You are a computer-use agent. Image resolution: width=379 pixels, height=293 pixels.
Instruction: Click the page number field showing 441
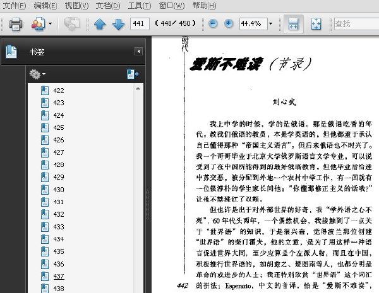pyautogui.click(x=140, y=24)
